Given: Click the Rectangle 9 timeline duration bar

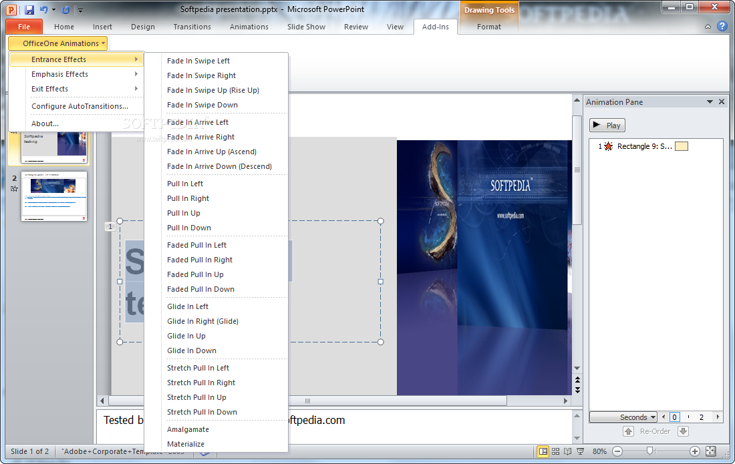Looking at the screenshot, I should [681, 147].
